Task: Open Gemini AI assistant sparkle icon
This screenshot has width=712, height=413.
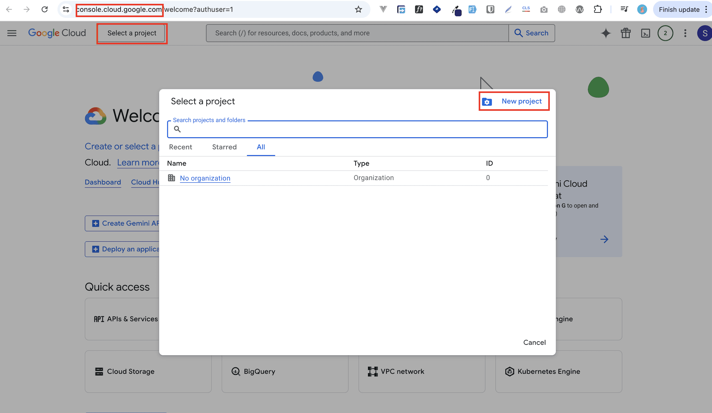Action: pos(606,33)
